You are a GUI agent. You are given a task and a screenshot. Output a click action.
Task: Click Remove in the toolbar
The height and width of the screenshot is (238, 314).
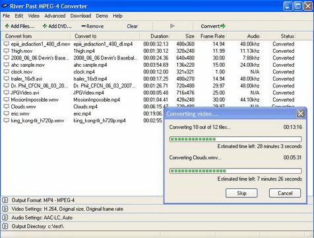point(92,26)
